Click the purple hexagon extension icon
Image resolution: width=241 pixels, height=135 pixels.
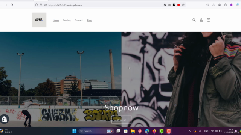coord(231,5)
